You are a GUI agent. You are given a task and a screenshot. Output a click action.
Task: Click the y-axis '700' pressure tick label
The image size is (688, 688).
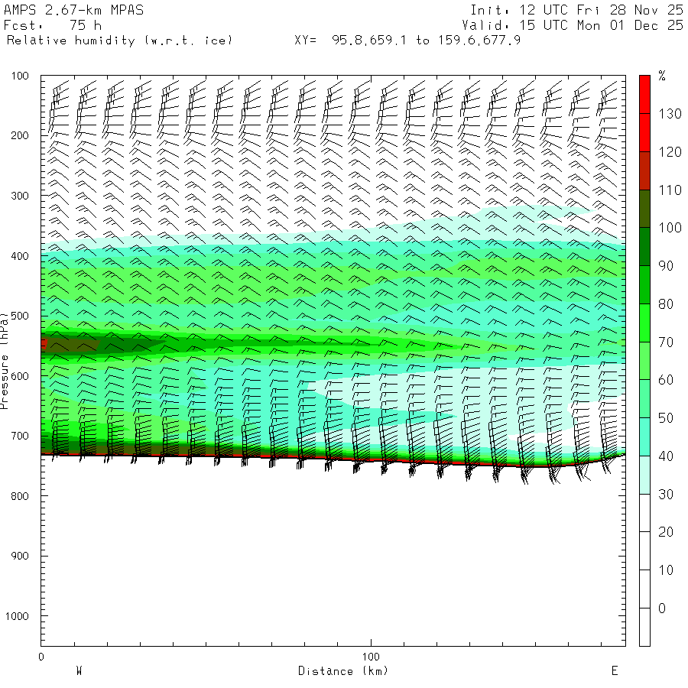20,436
